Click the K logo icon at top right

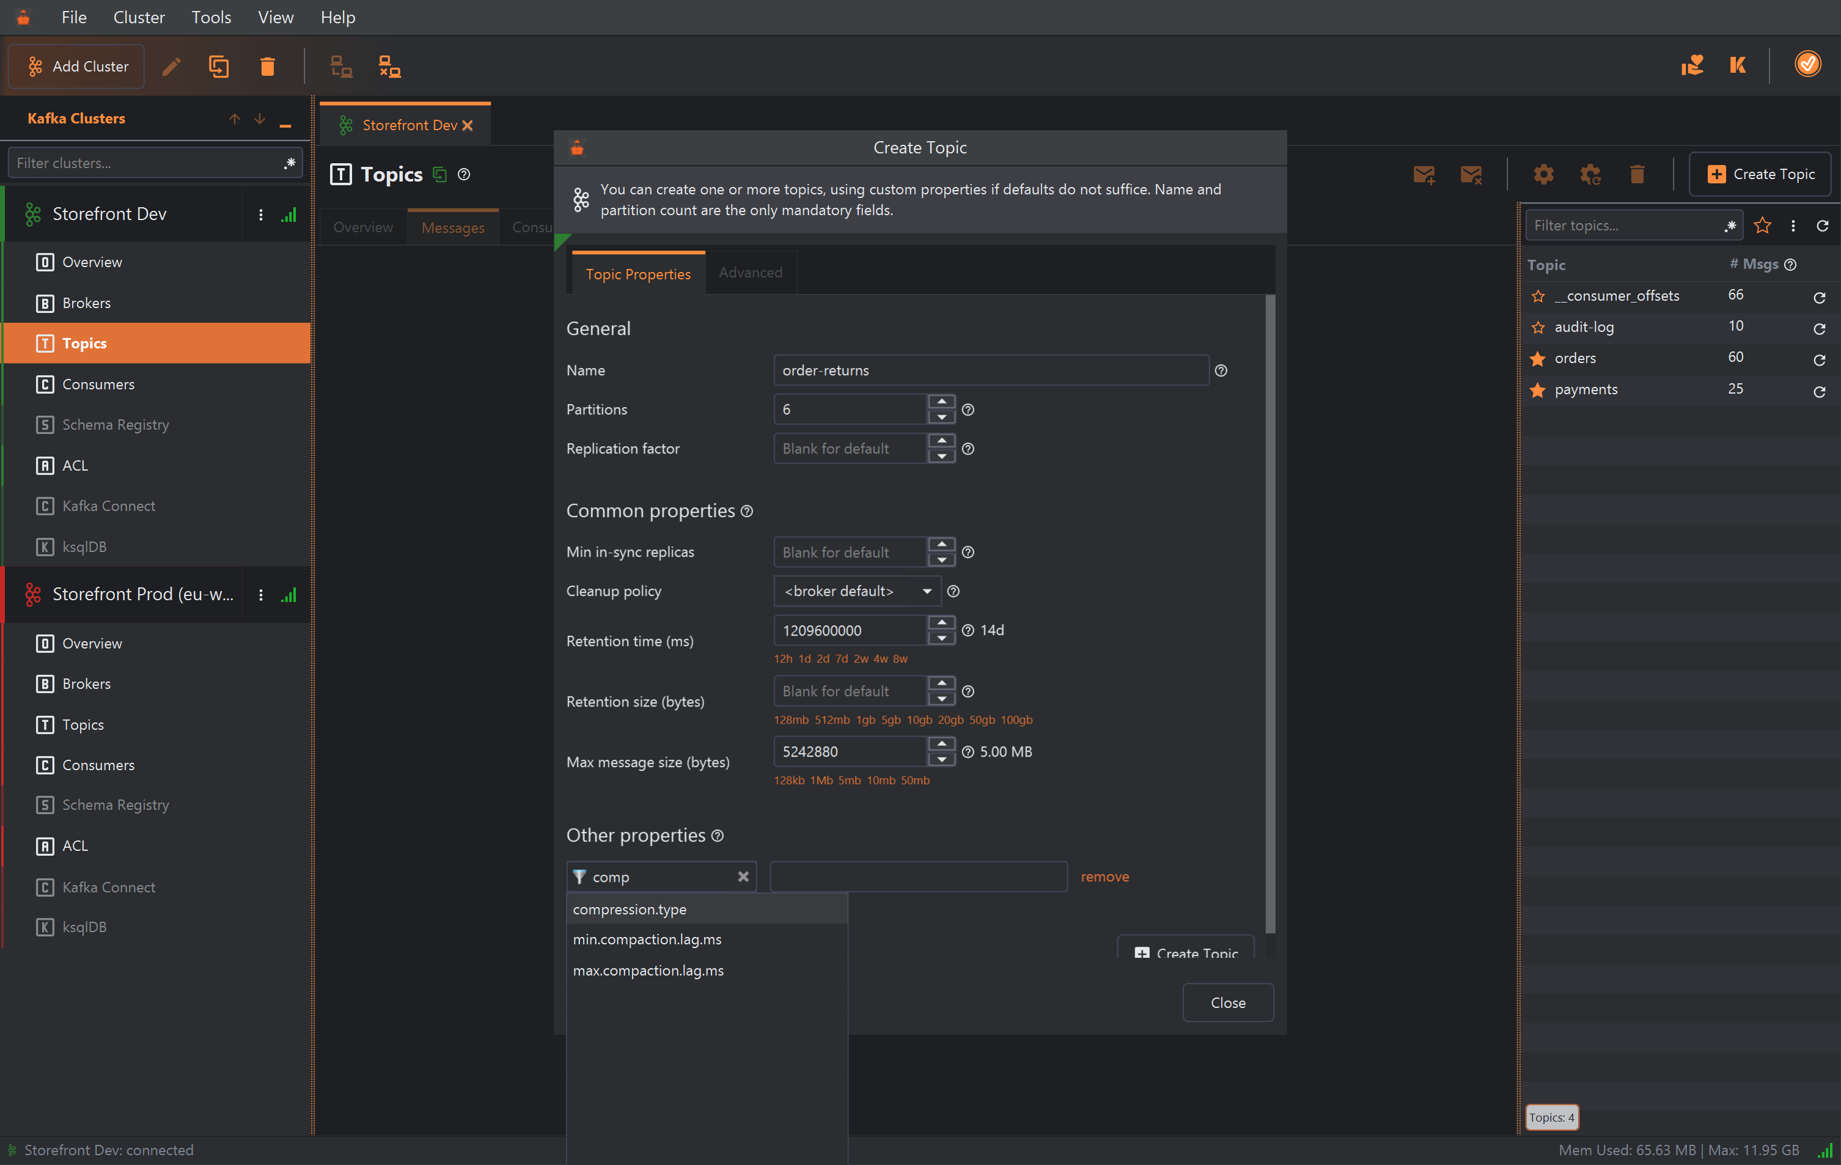pos(1738,65)
